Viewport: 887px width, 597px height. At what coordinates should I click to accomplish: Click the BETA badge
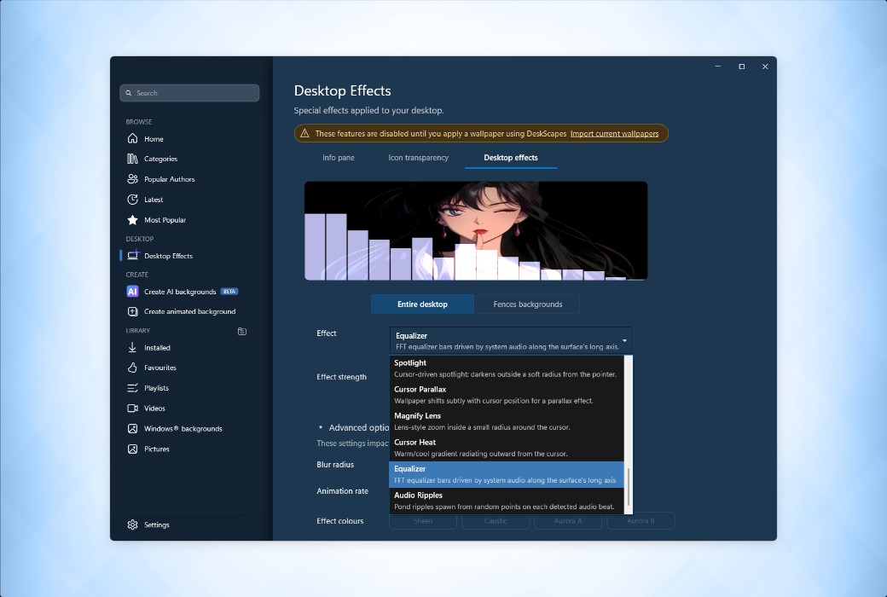(x=229, y=292)
